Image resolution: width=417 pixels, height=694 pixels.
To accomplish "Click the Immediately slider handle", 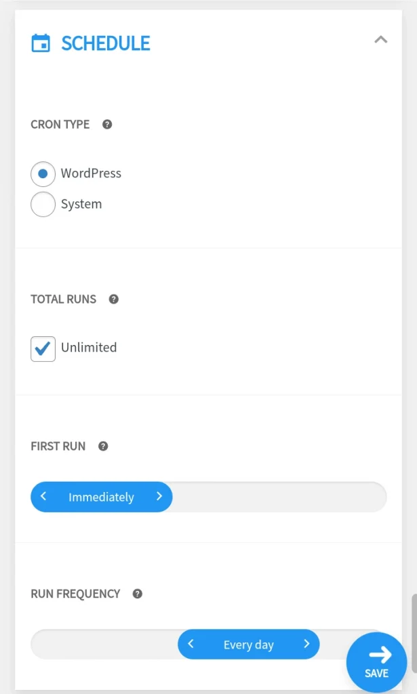I will click(x=102, y=497).
